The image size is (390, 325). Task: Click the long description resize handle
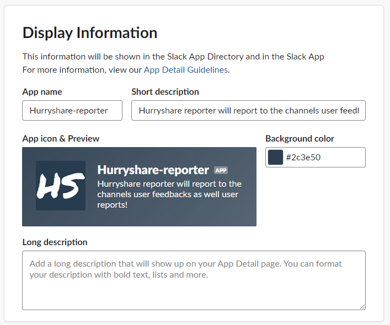[x=362, y=307]
